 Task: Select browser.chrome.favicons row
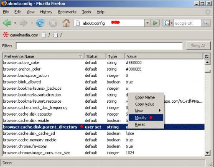[x=103, y=146]
